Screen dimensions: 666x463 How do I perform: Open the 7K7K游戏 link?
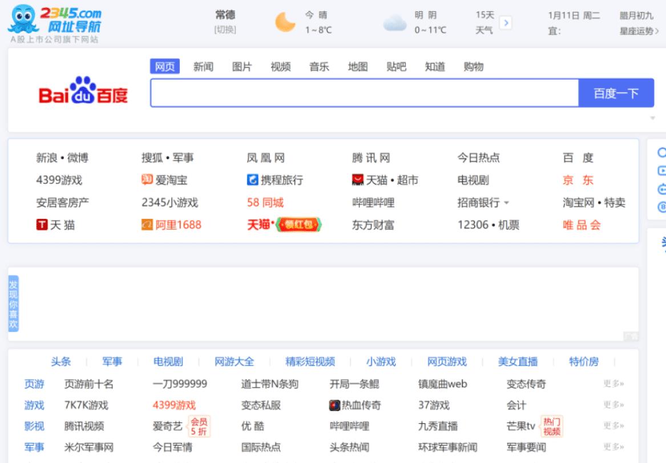pos(86,405)
